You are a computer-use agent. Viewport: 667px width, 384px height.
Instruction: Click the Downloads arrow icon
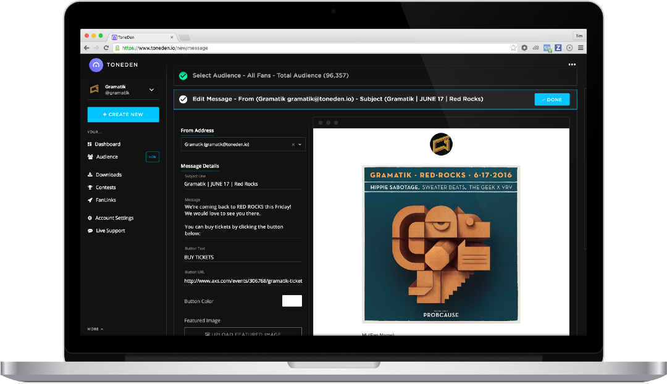[90, 175]
